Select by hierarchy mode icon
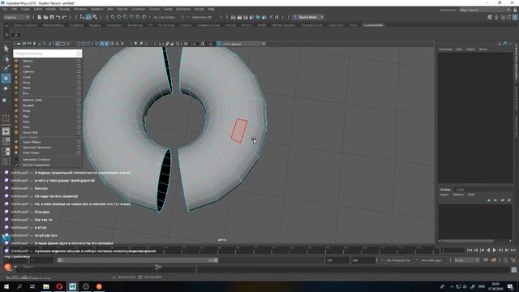519x292 pixels. [82, 17]
